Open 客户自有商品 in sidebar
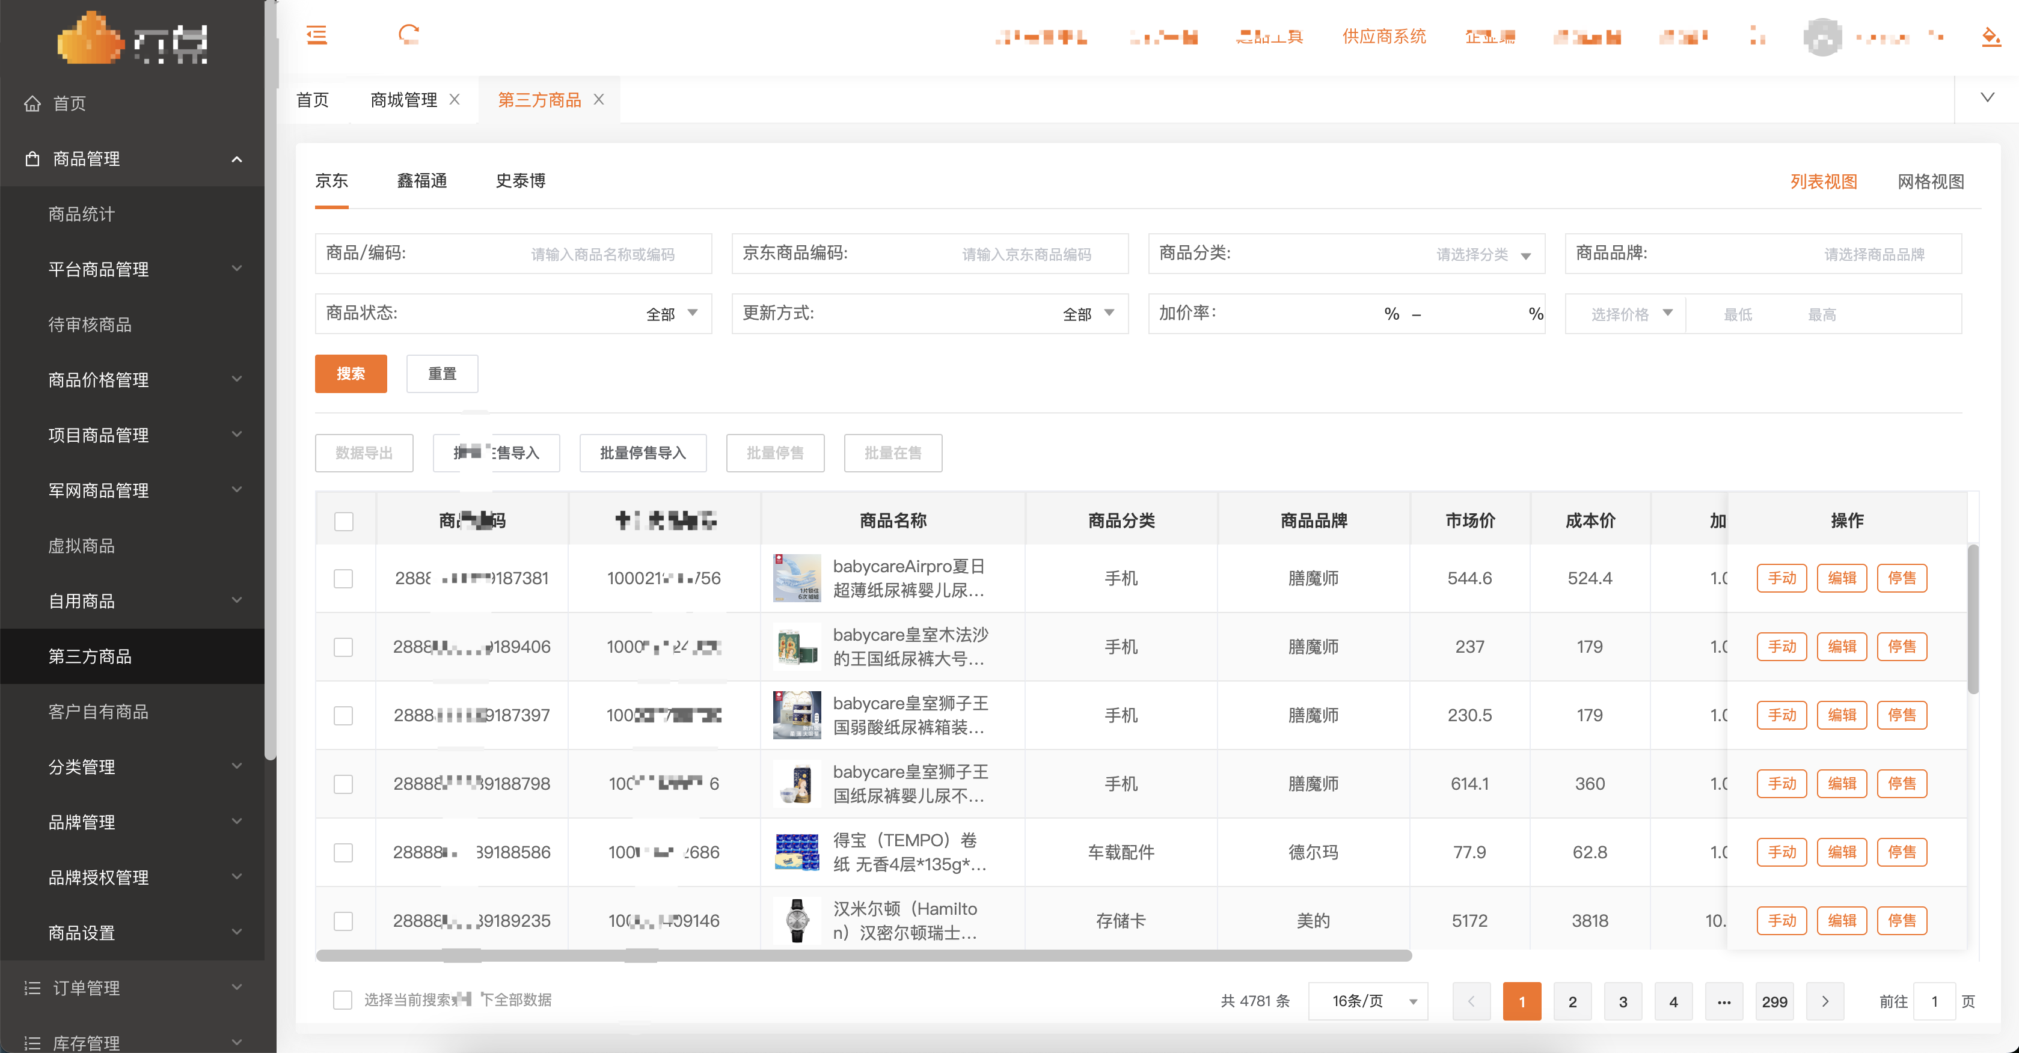2019x1053 pixels. (98, 712)
